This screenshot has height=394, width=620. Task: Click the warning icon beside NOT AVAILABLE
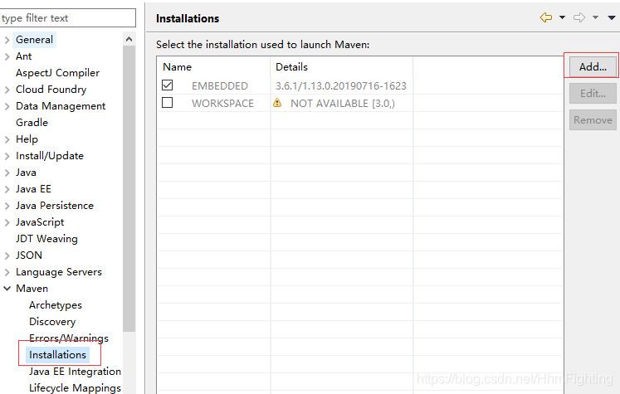pos(277,103)
